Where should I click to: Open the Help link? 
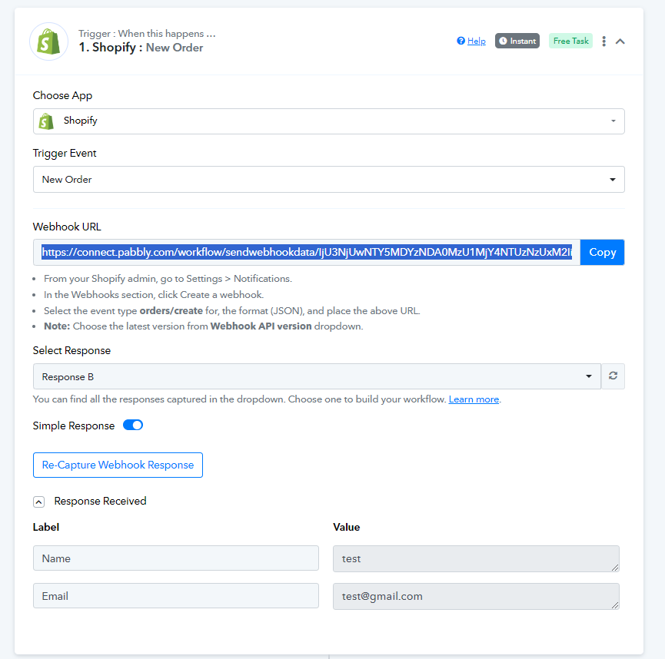pyautogui.click(x=477, y=41)
